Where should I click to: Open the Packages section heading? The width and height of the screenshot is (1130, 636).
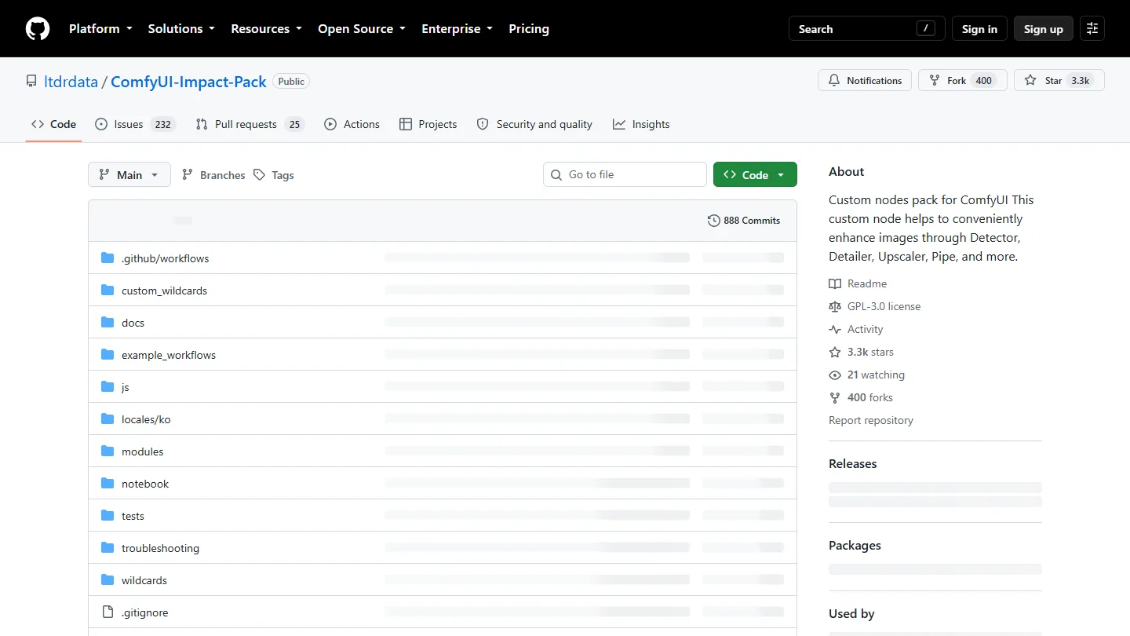coord(855,546)
